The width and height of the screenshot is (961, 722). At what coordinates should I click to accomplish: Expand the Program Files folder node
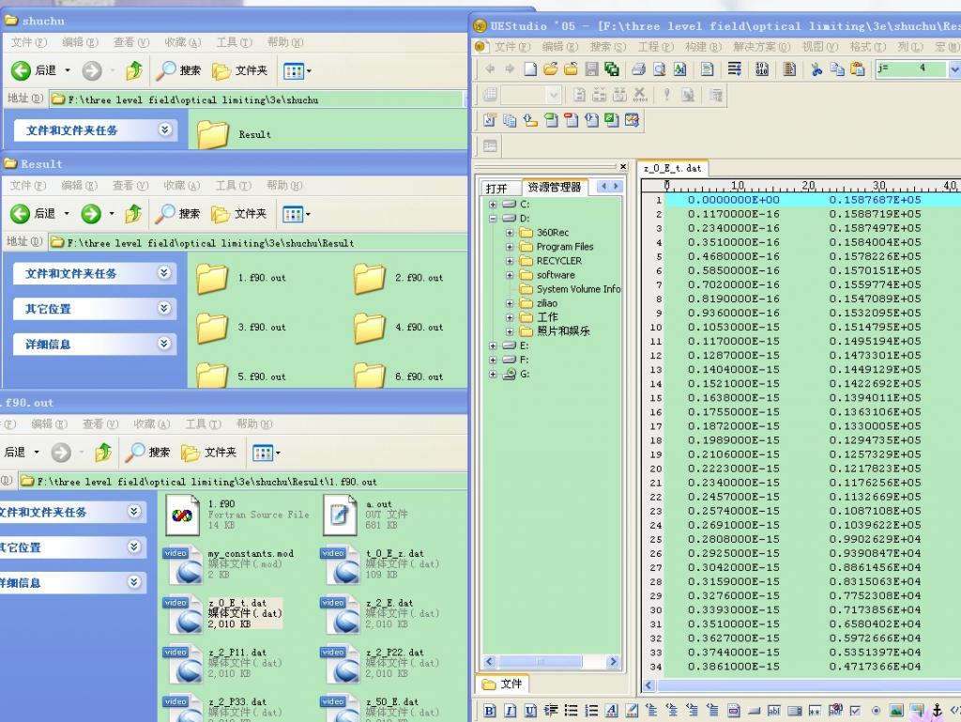pyautogui.click(x=510, y=247)
